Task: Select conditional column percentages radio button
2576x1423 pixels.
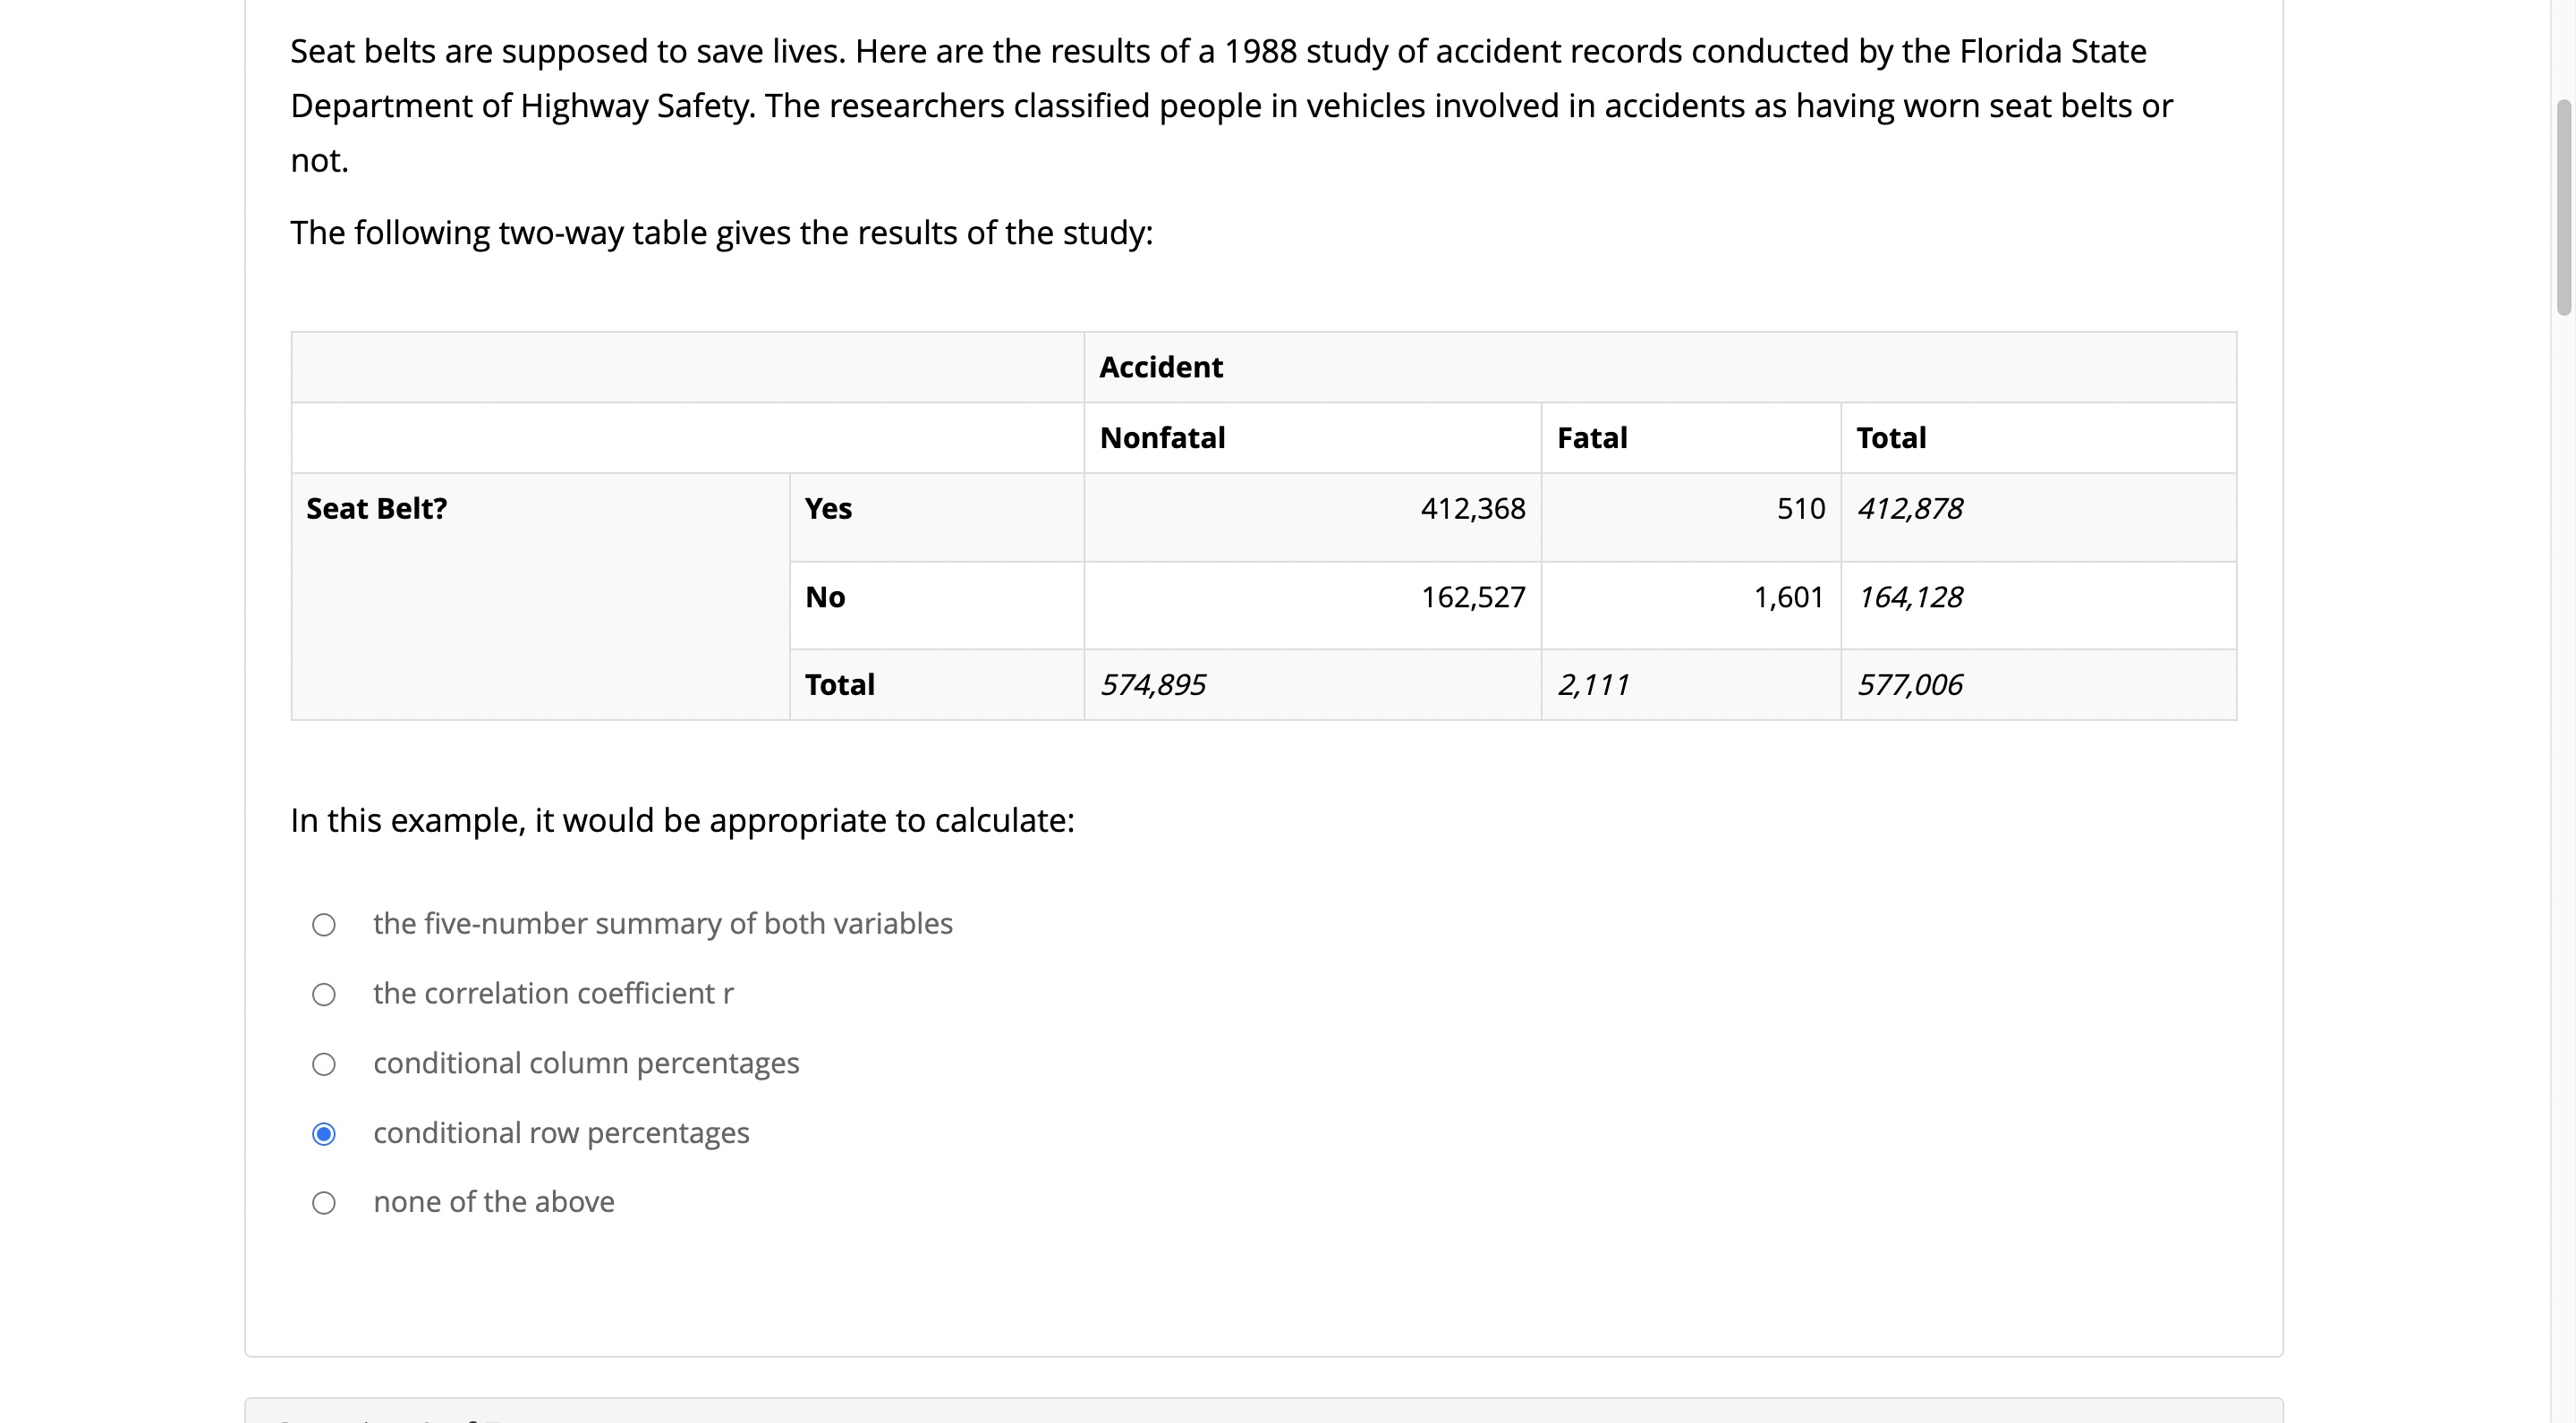Action: coord(324,1064)
